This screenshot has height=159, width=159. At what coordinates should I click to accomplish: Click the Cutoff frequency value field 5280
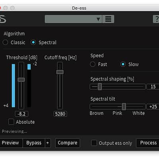(60, 114)
